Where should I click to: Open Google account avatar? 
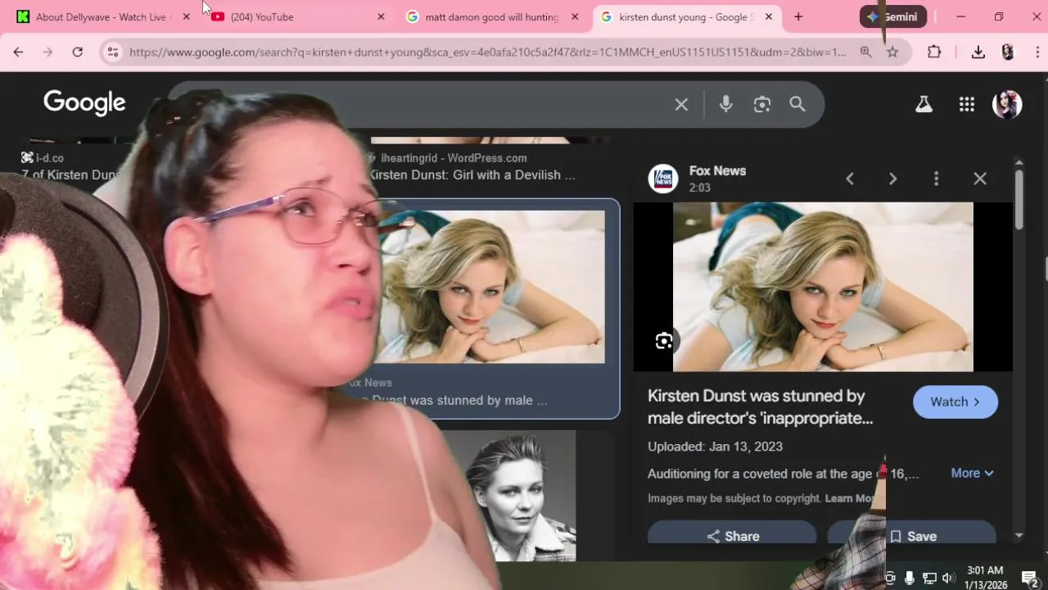tap(1007, 104)
